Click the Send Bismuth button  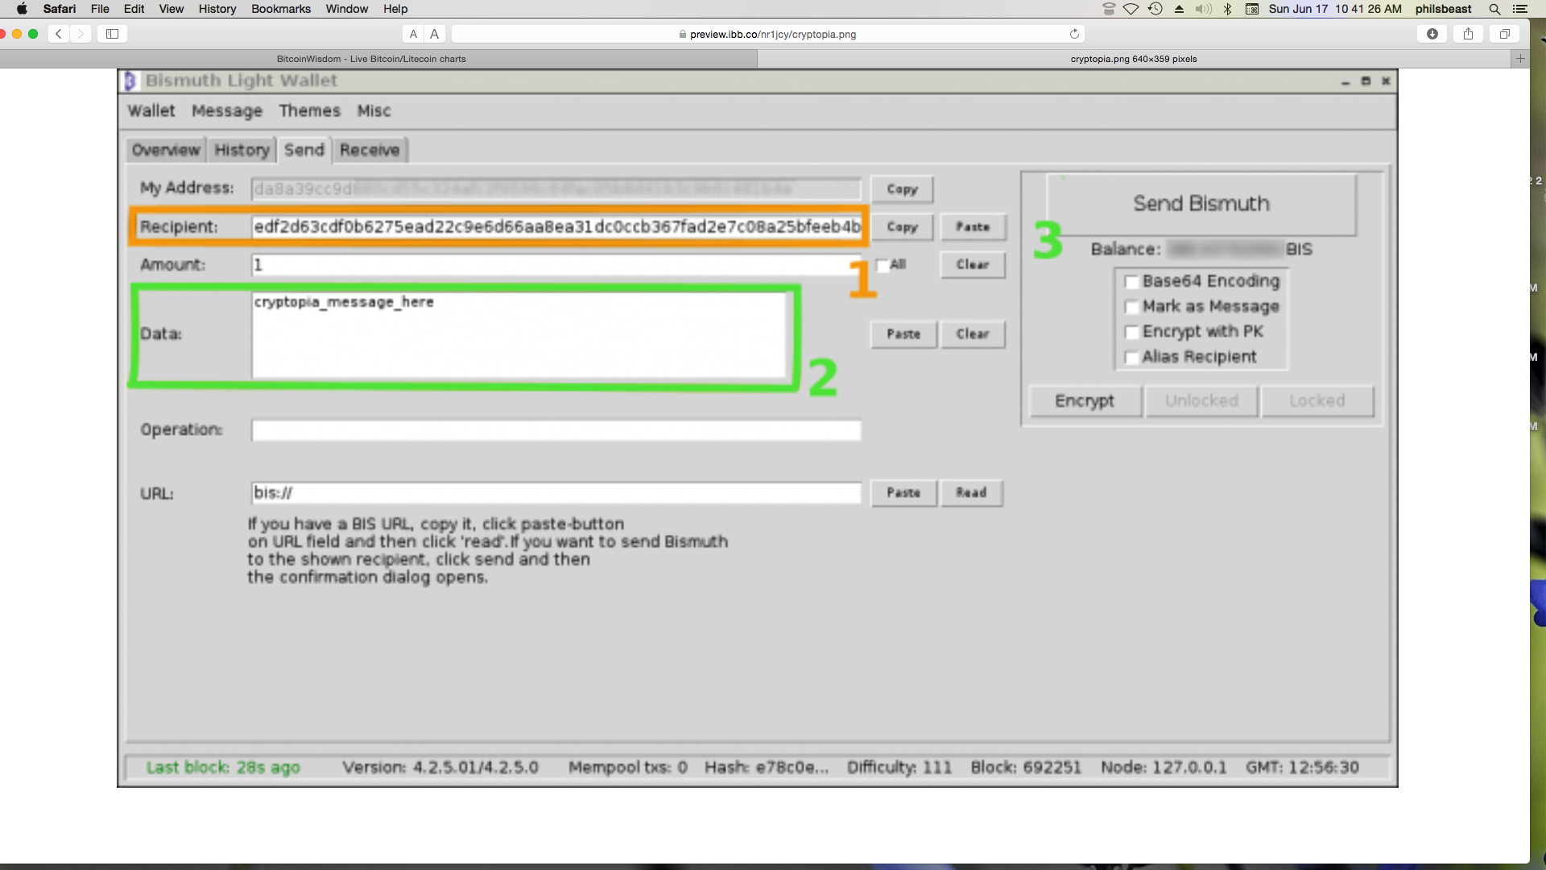pos(1201,204)
